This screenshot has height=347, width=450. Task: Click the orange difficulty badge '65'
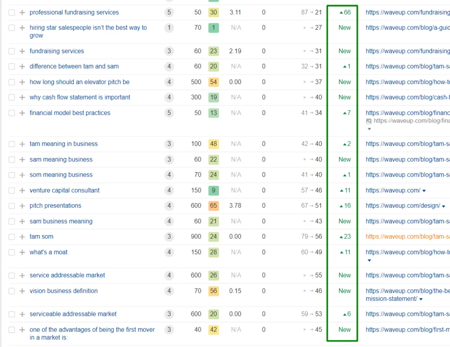(x=214, y=206)
